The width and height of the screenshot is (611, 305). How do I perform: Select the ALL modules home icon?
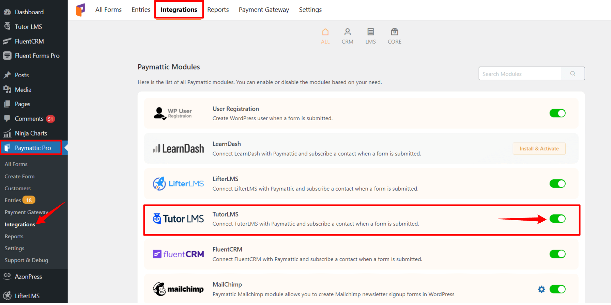(x=325, y=32)
